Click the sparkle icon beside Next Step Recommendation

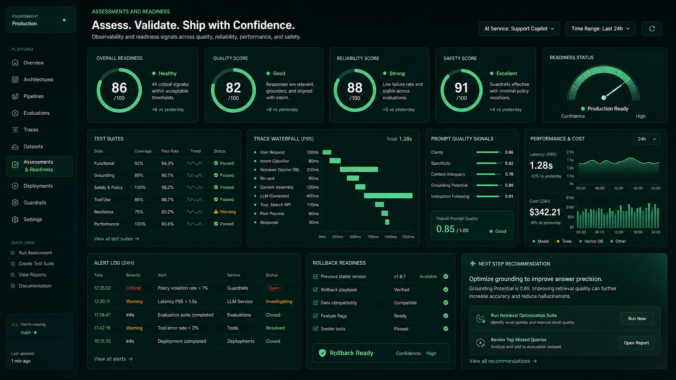pos(473,263)
